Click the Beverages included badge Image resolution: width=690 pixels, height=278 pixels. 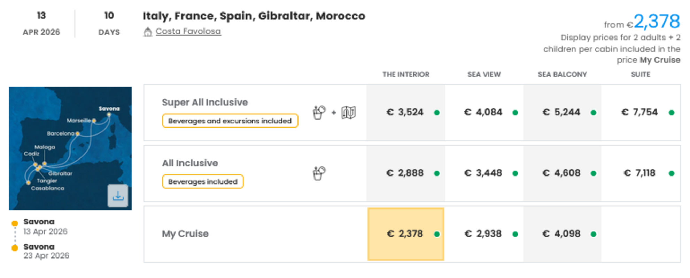[x=203, y=182]
